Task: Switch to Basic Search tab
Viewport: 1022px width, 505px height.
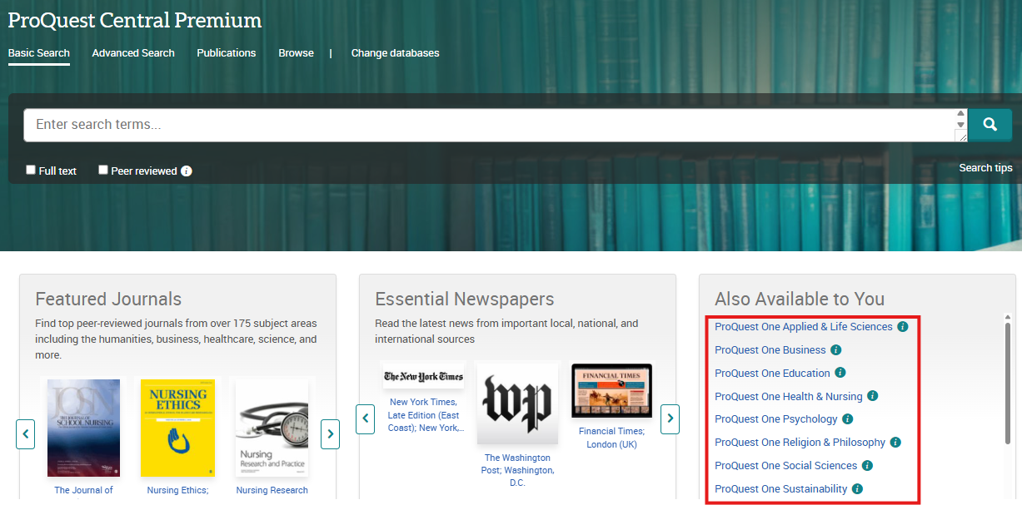Action: coord(39,53)
